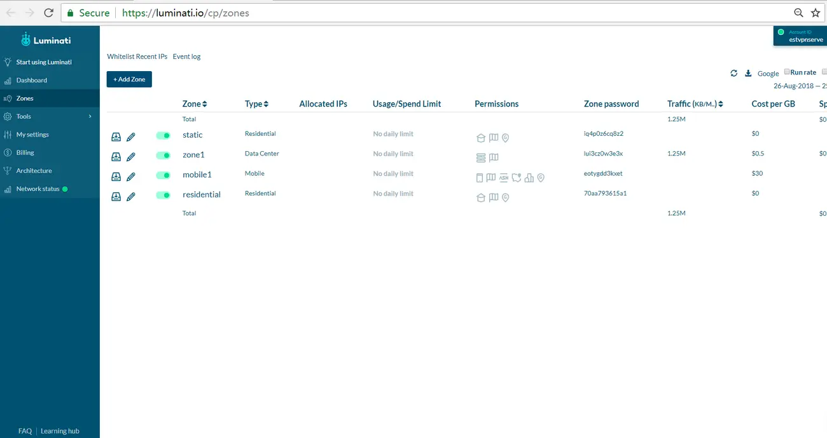The image size is (827, 438).
Task: Sort table by Zone column arrows
Action: 204,104
